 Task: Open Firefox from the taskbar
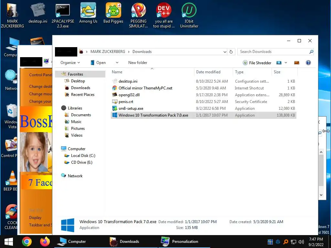click(x=45, y=242)
